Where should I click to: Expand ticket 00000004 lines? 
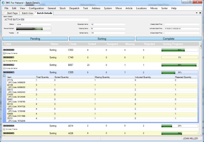tap(4, 129)
